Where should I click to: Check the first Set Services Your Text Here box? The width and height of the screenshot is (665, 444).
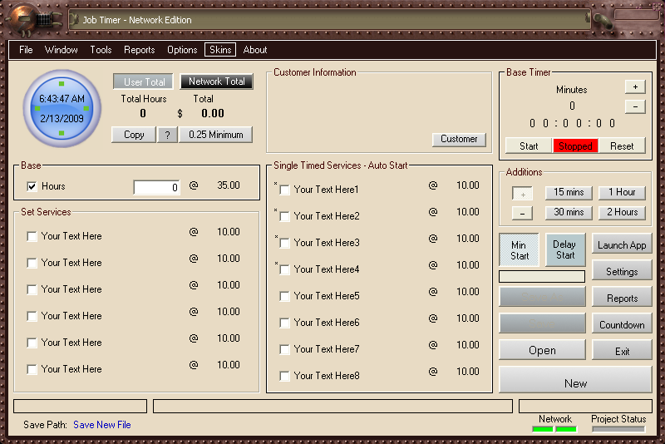32,236
